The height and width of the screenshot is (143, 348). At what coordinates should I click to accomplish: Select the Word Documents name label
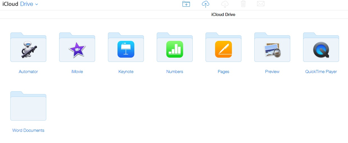[x=28, y=130]
